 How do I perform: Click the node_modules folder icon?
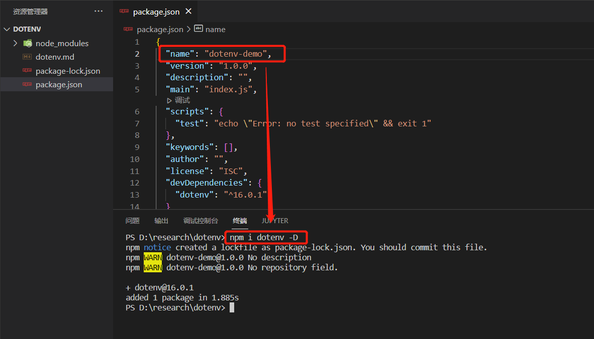click(28, 43)
